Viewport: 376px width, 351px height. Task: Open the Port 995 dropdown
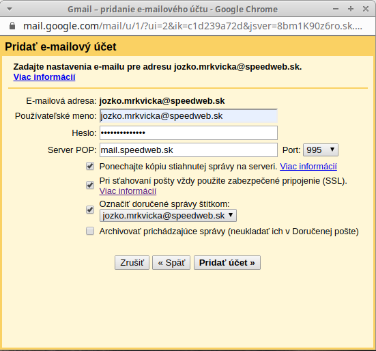coord(321,150)
